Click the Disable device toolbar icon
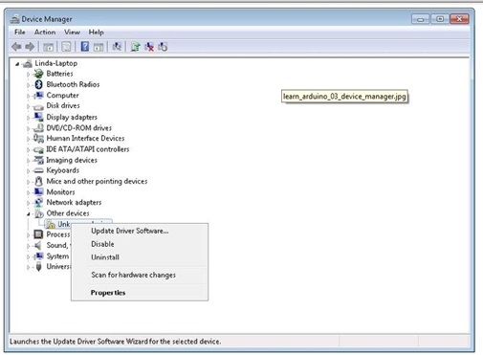The height and width of the screenshot is (355, 483). pos(163,47)
